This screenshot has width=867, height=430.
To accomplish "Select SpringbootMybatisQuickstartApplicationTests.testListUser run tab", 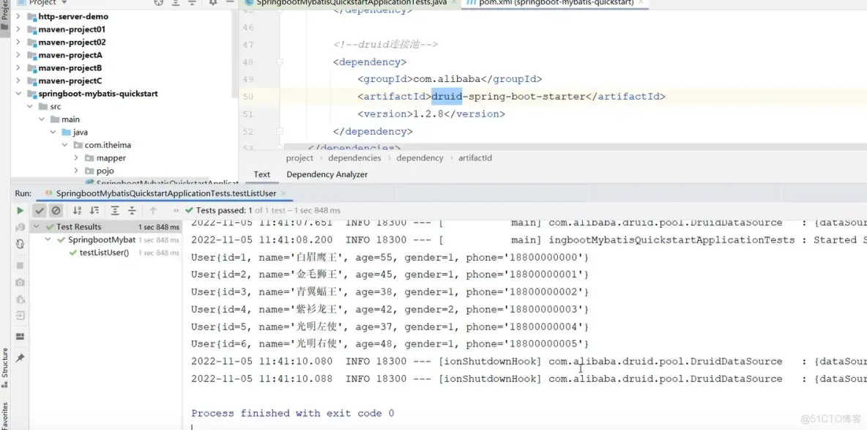I will tap(166, 193).
